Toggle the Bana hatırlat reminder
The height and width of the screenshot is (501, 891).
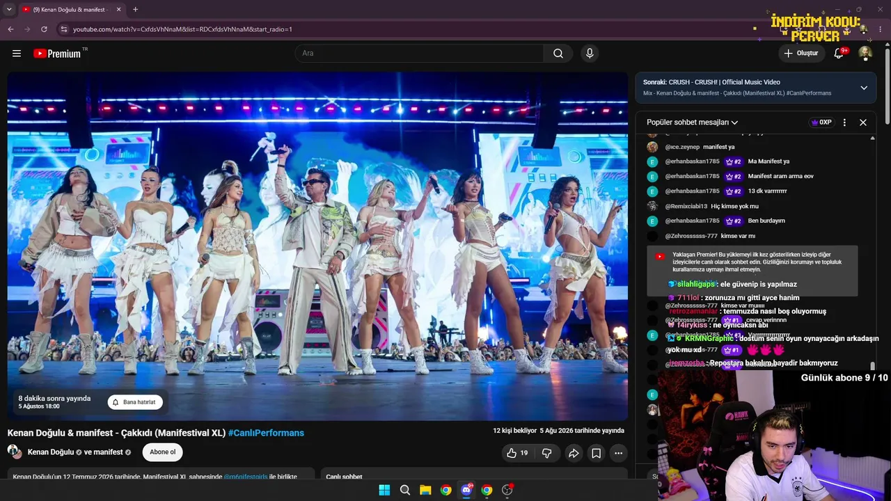click(x=135, y=402)
